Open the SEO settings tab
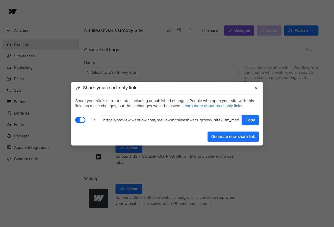This screenshot has width=334, height=227. (18, 90)
